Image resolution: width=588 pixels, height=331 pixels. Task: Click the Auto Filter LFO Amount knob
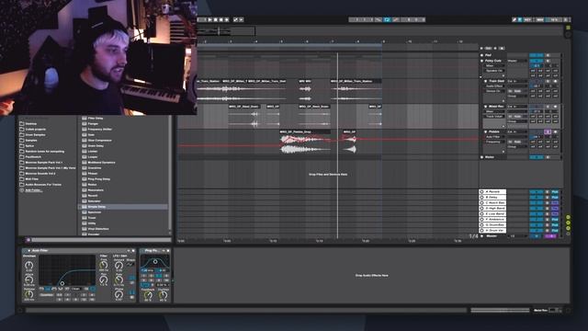point(119,266)
